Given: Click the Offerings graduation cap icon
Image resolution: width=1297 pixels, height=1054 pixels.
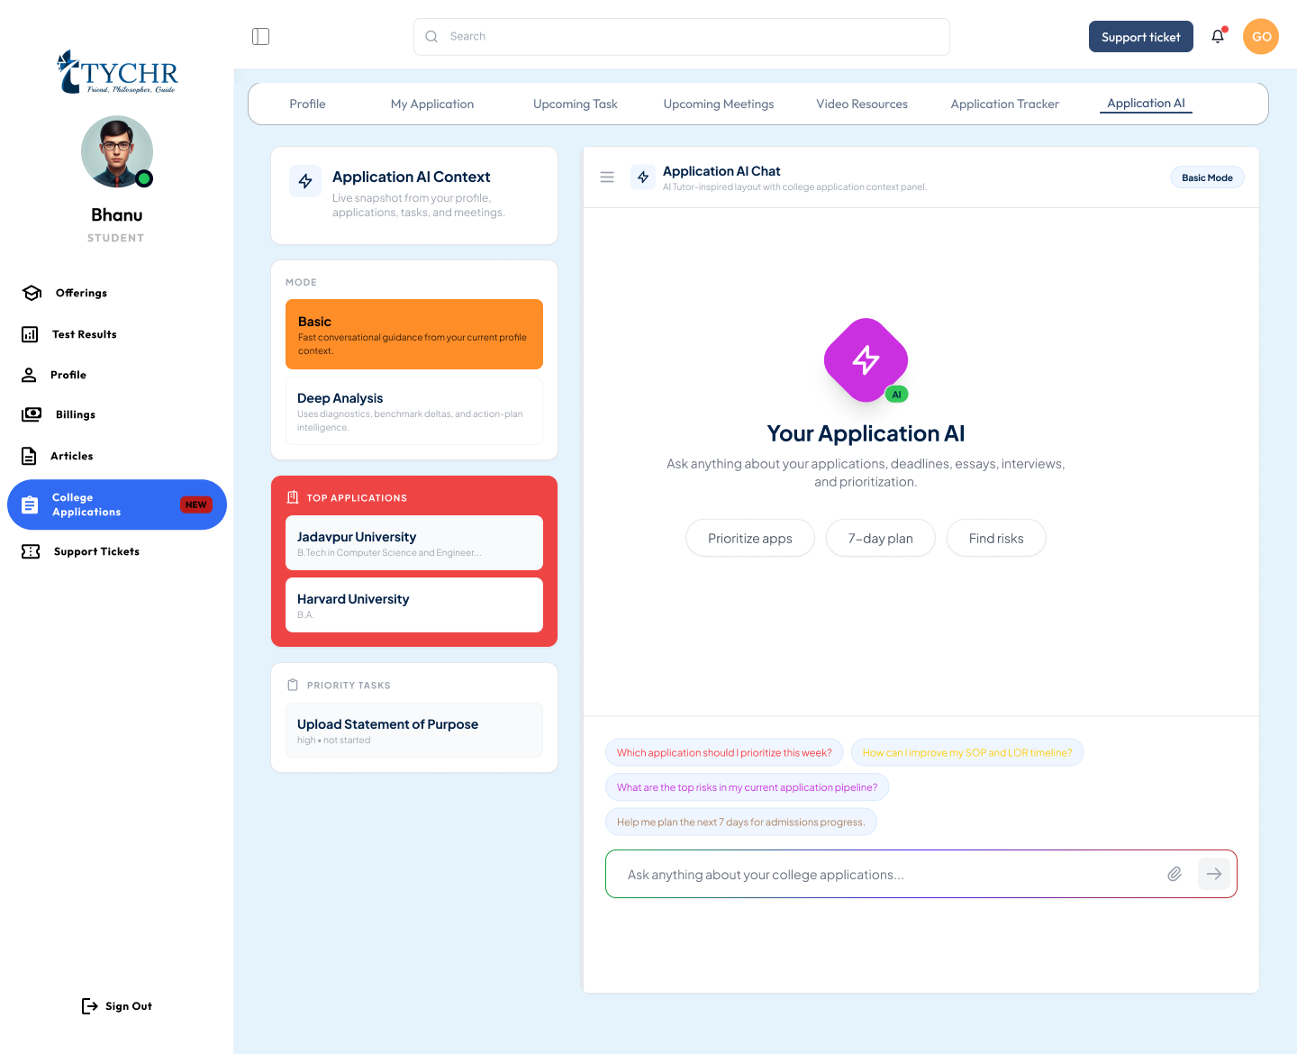Looking at the screenshot, I should tap(32, 293).
